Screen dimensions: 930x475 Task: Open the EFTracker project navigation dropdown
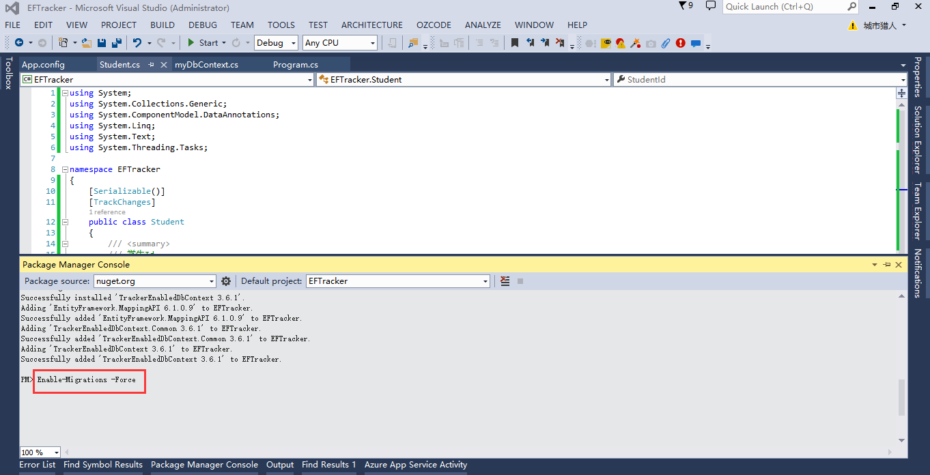pos(310,80)
